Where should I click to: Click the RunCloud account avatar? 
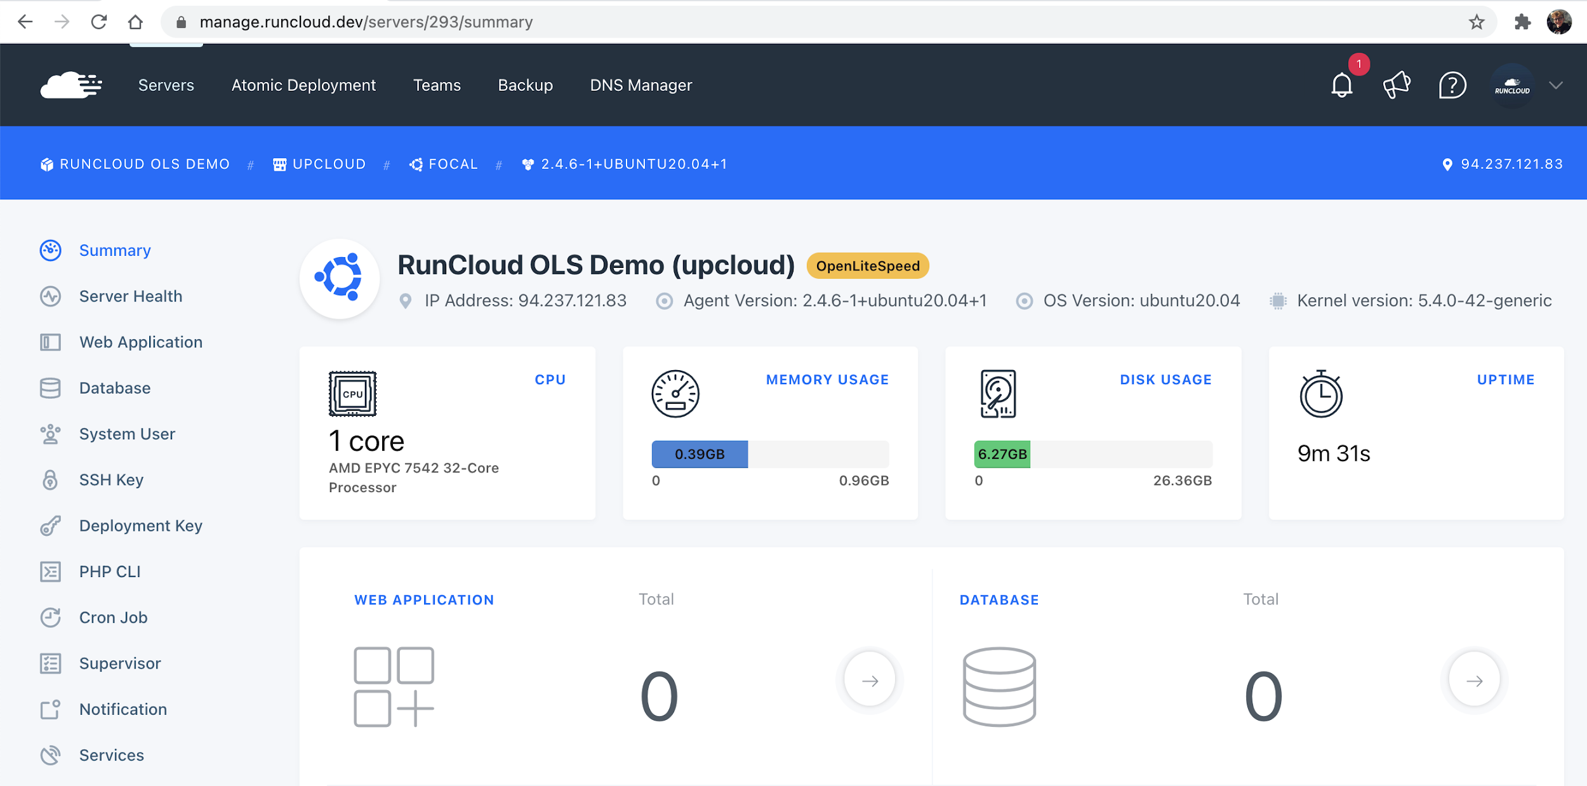point(1512,86)
